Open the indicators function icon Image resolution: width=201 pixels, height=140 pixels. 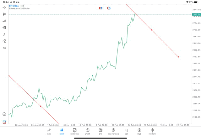point(4,34)
